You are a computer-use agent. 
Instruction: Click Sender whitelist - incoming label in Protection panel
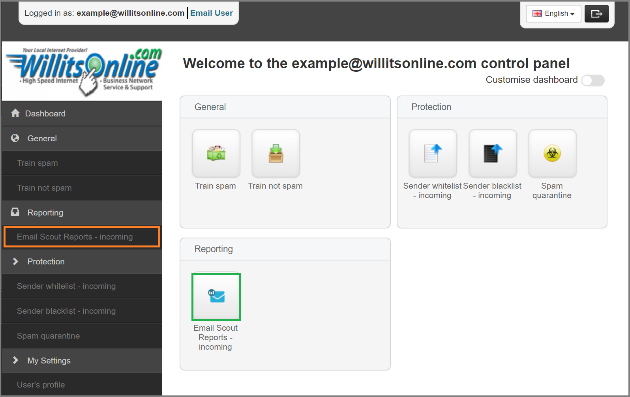[432, 191]
